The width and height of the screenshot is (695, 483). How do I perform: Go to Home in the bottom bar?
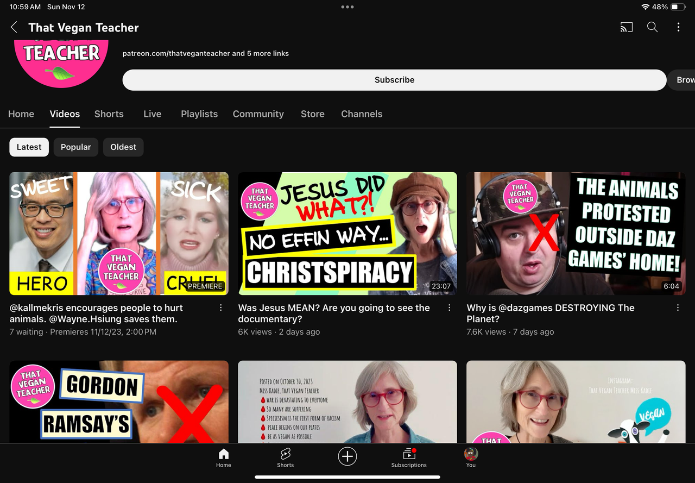(x=224, y=458)
